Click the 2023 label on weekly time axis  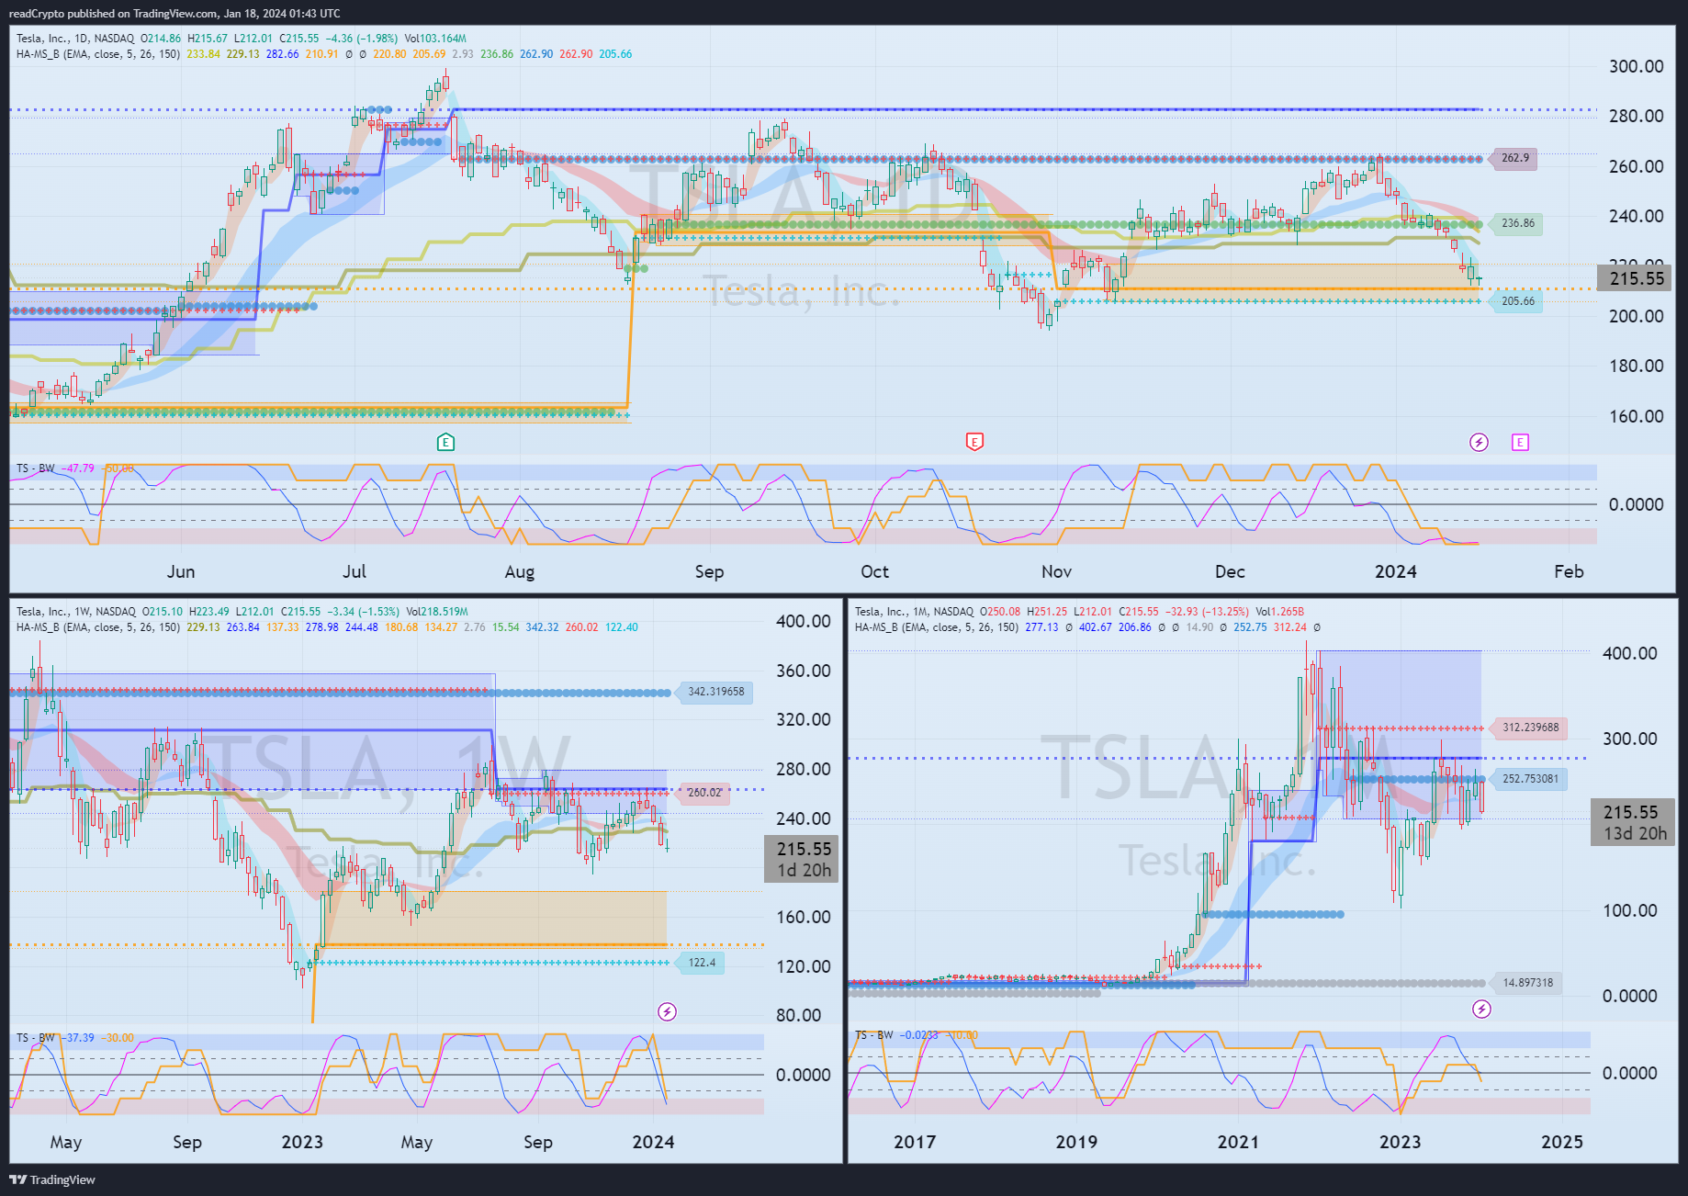(302, 1142)
